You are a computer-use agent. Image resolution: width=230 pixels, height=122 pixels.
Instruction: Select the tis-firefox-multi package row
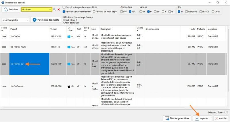tap(113, 47)
